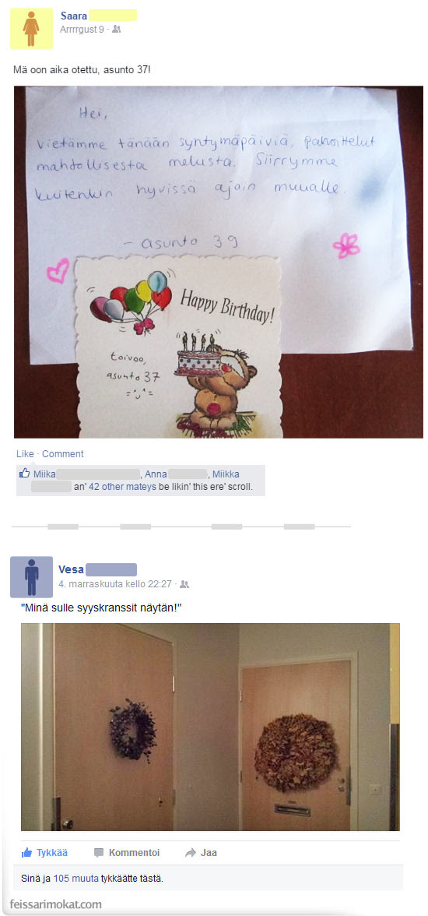Open the 105 muuta likers list
The width and height of the screenshot is (428, 916).
coord(76,877)
